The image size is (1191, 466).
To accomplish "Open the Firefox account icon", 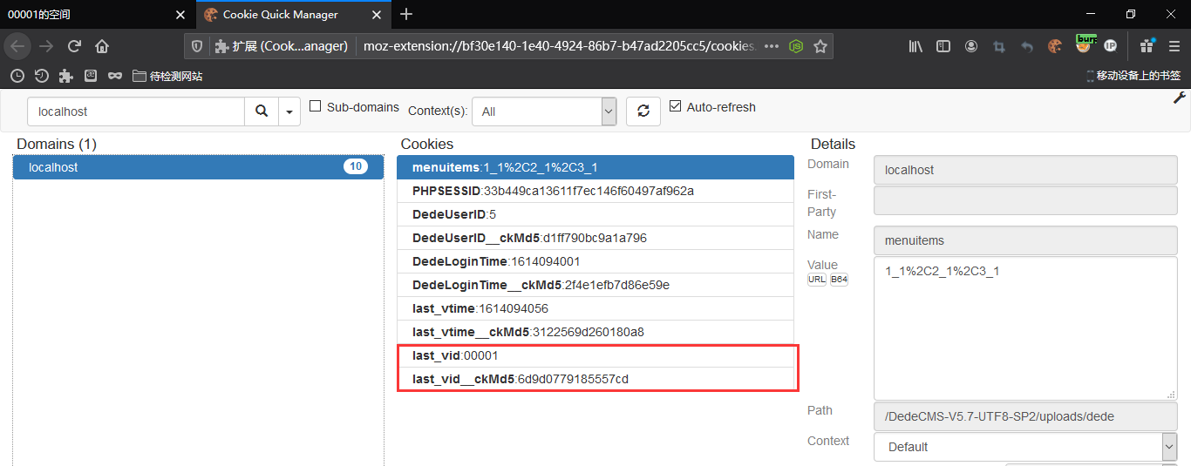I will [x=971, y=46].
